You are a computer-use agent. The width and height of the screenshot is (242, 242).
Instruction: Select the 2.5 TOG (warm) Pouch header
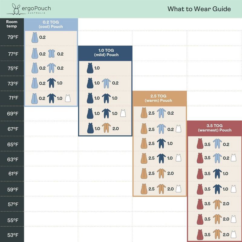[159, 98]
